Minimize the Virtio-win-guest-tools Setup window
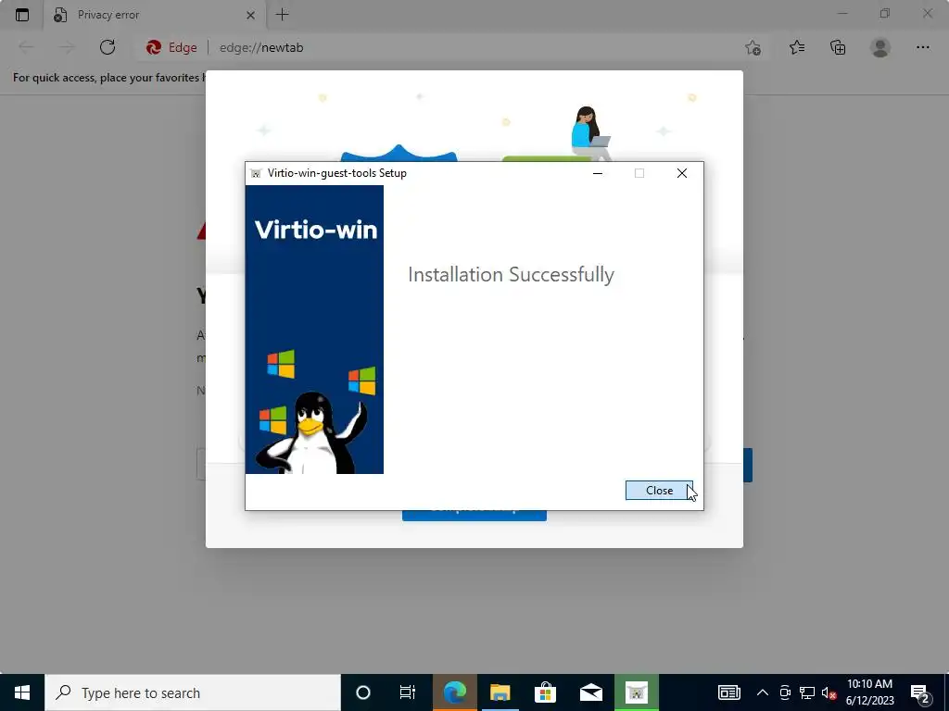The height and width of the screenshot is (711, 949). pos(598,173)
